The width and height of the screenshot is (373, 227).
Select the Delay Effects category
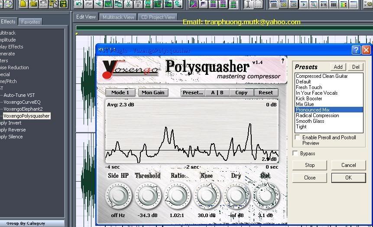12,47
